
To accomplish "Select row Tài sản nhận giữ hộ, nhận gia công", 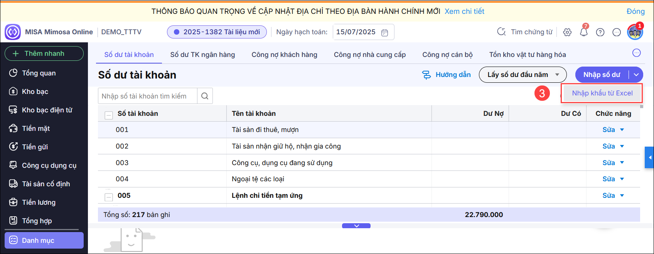I will tap(369, 146).
